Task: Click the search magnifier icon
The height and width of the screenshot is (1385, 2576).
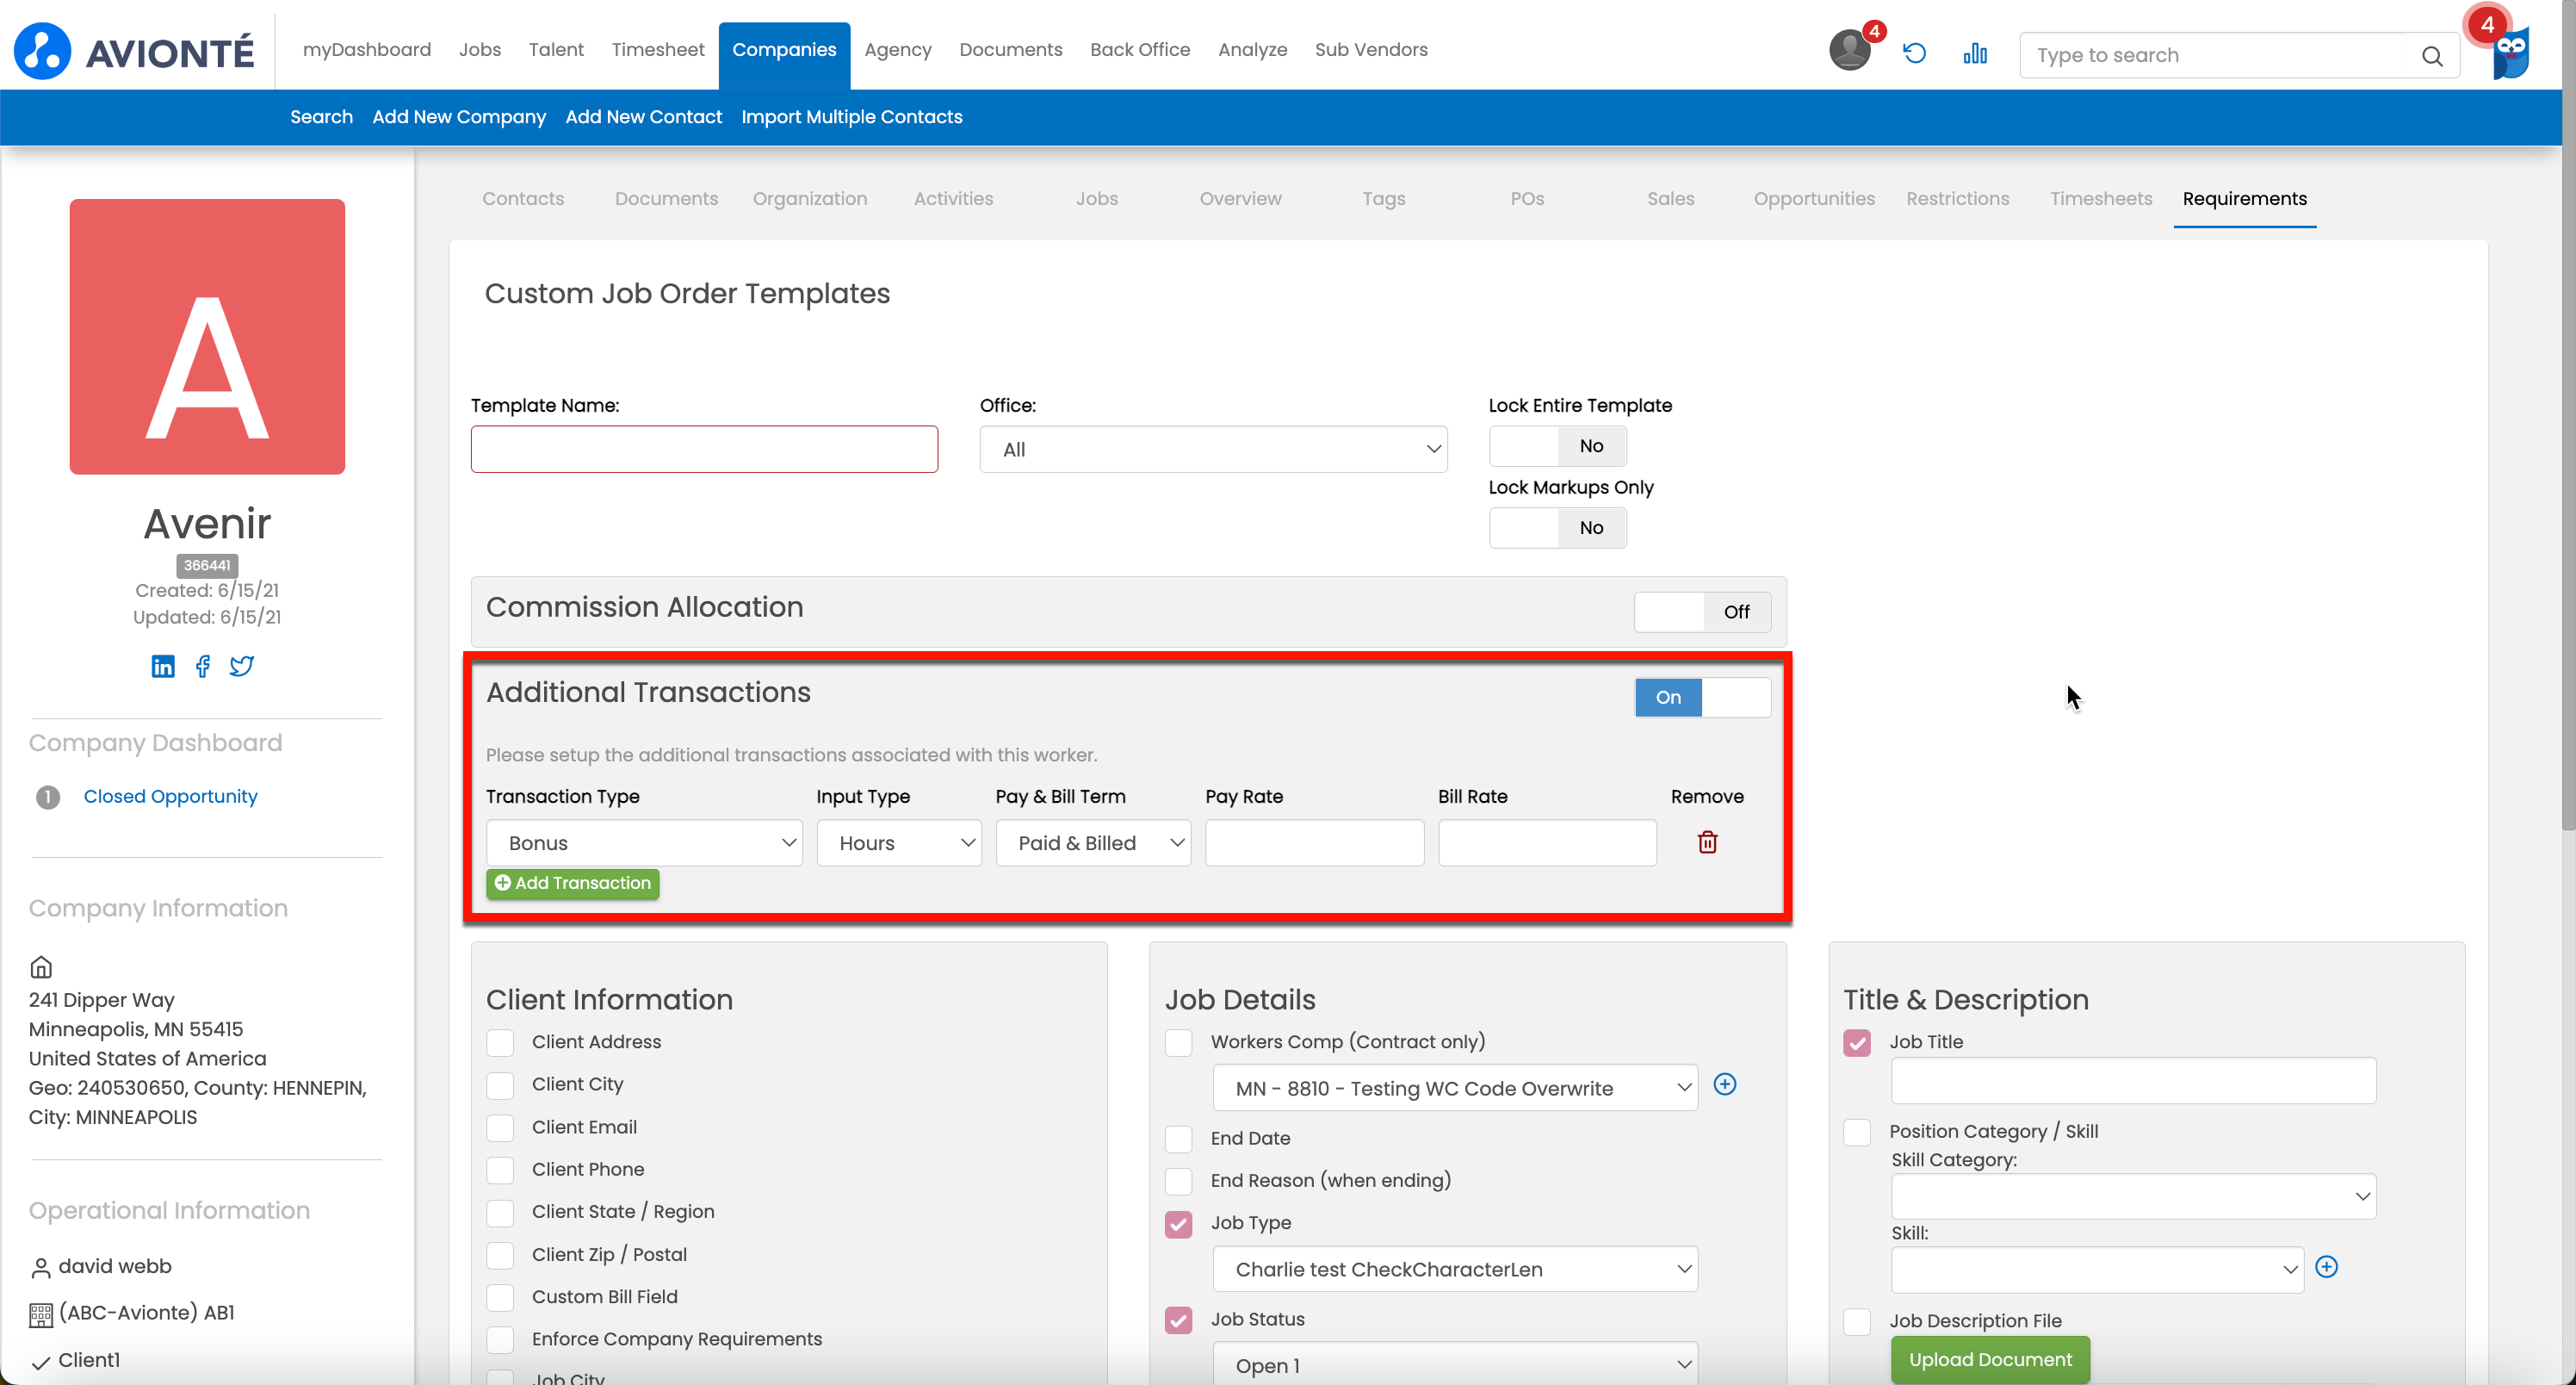Action: (x=2433, y=56)
